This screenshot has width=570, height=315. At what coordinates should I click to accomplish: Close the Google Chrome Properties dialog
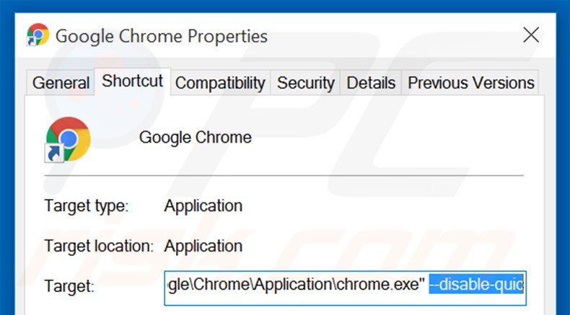tap(531, 35)
